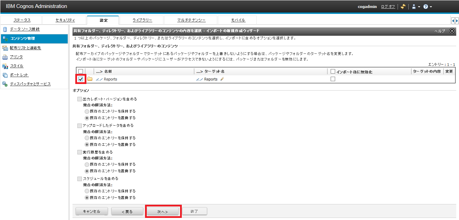Toggle the select-all header checkbox
This screenshot has height=220, width=459.
[x=81, y=71]
